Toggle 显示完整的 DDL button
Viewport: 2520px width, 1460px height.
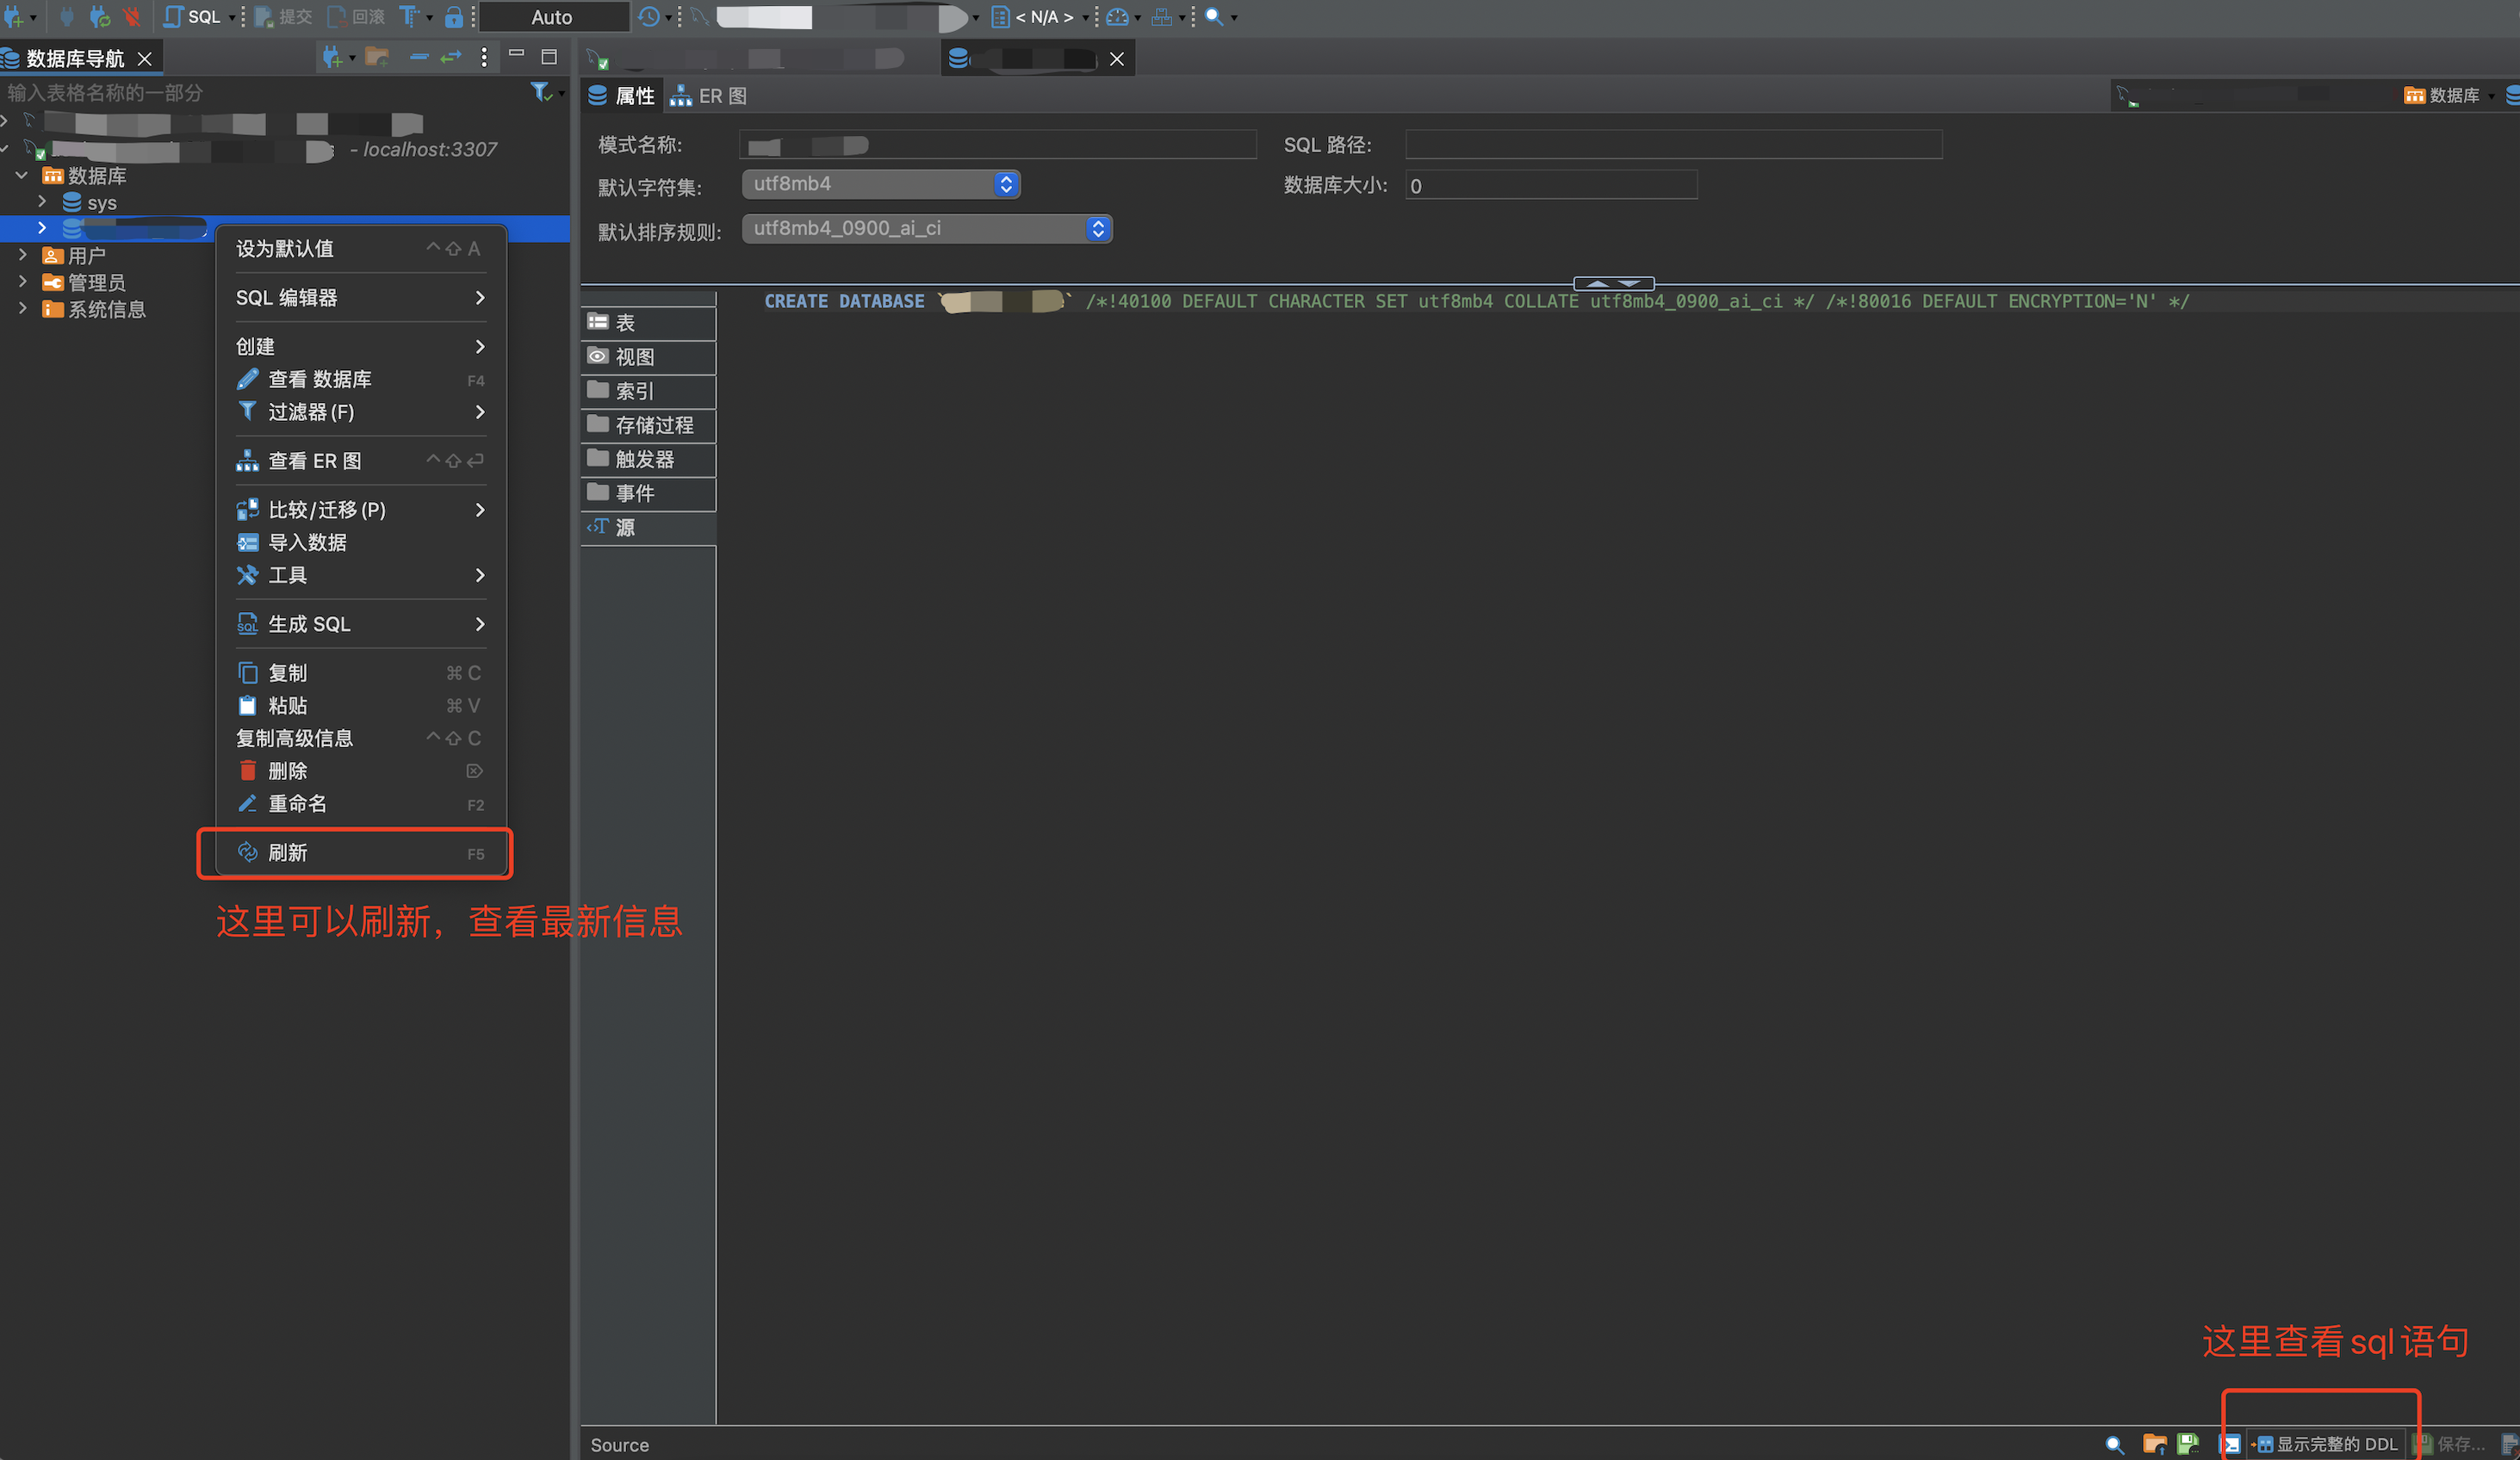coord(2325,1444)
